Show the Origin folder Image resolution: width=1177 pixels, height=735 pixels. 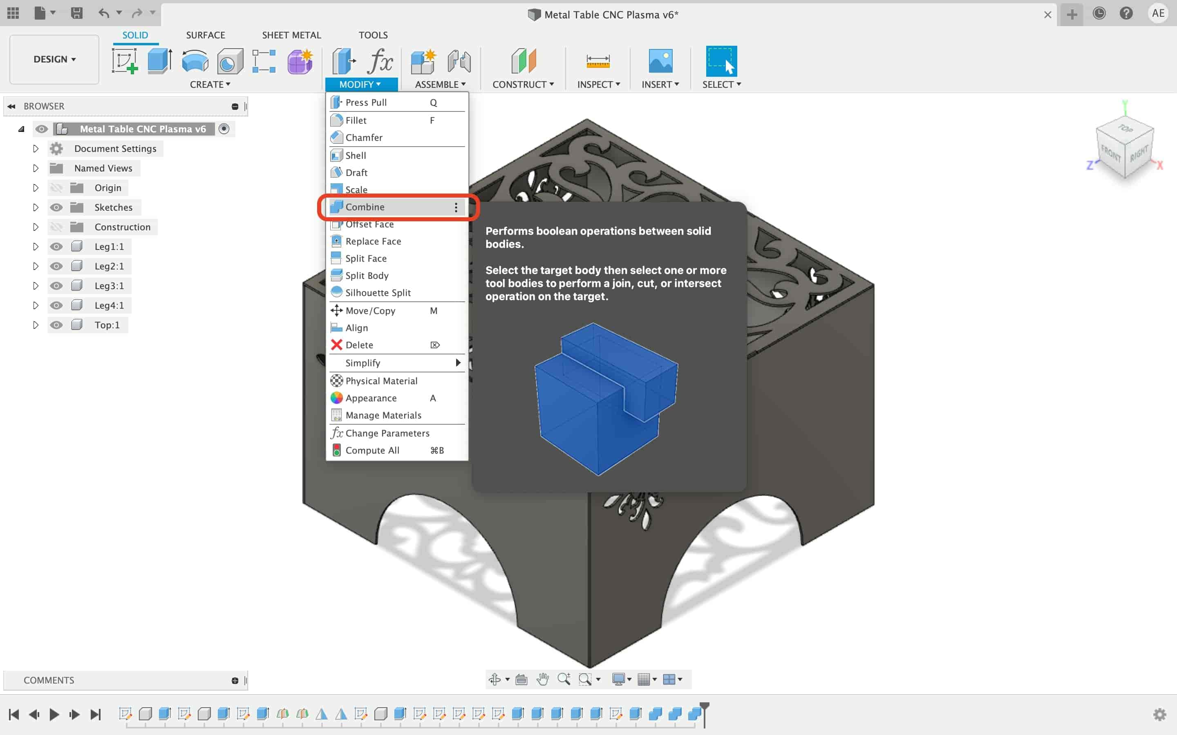(x=56, y=188)
